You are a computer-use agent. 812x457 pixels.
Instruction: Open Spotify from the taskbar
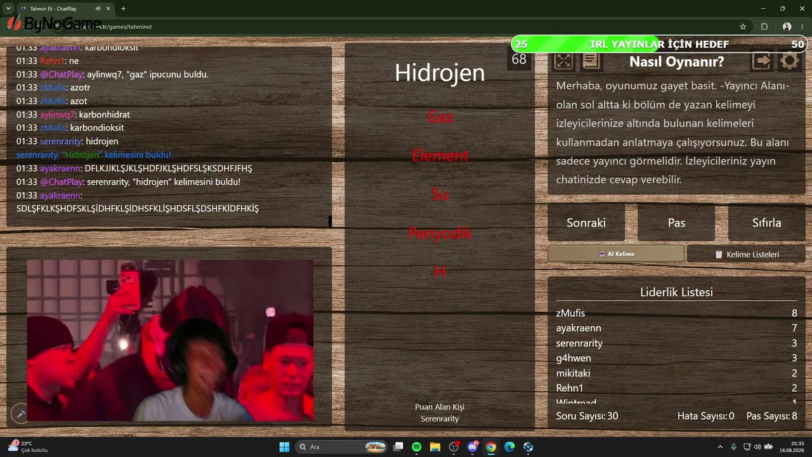click(x=416, y=447)
